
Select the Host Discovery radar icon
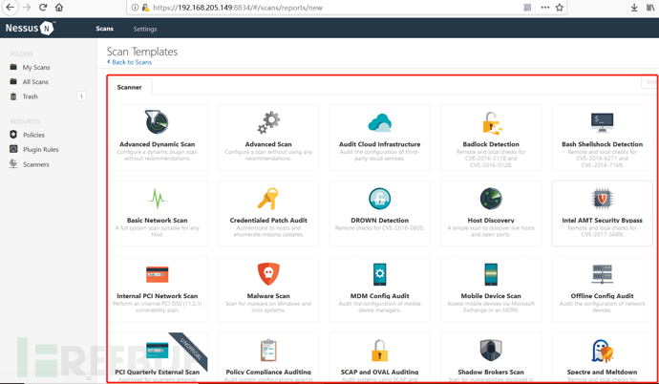tap(491, 199)
